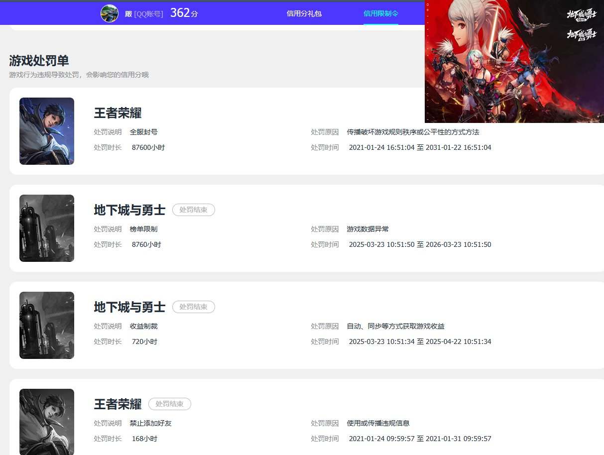Open the 信用分礼包 tab
The height and width of the screenshot is (455, 604).
(304, 13)
